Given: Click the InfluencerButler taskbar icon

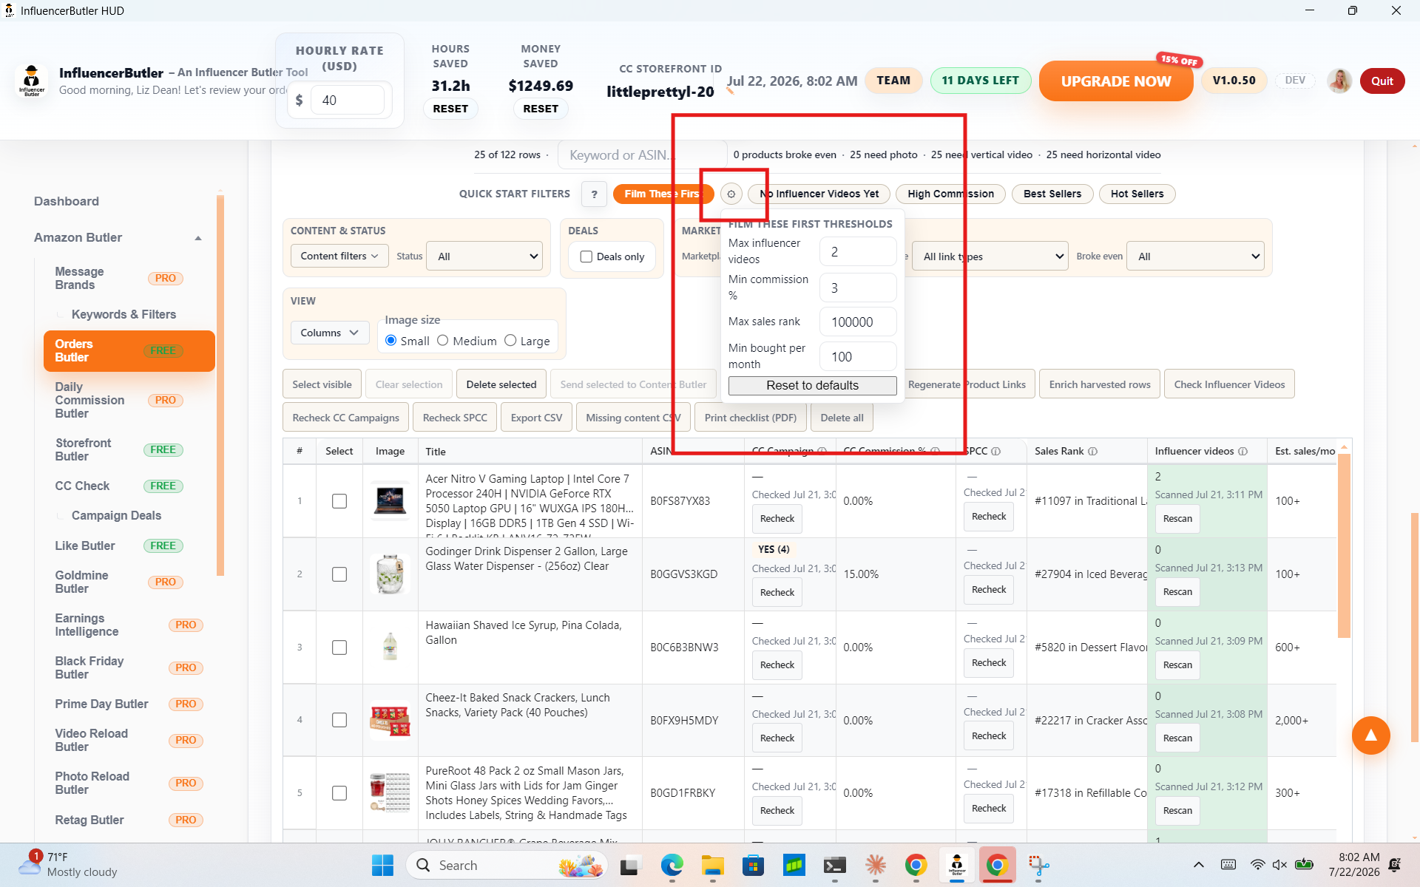Looking at the screenshot, I should (x=956, y=865).
